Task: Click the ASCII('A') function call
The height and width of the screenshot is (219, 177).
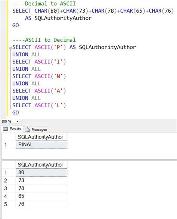Action: [x=50, y=91]
